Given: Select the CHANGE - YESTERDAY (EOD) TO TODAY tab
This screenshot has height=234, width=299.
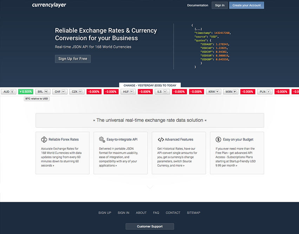Looking at the screenshot, I should pos(150,85).
